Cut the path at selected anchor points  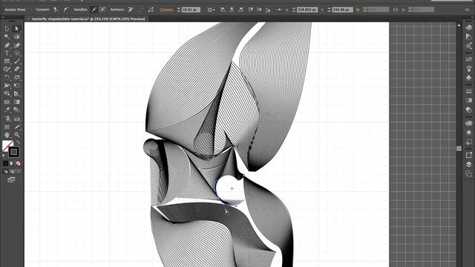151,10
